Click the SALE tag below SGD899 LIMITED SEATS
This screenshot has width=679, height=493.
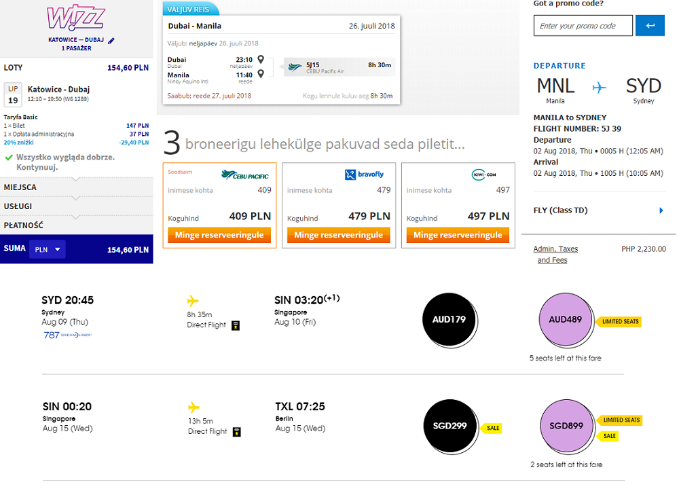click(x=608, y=436)
